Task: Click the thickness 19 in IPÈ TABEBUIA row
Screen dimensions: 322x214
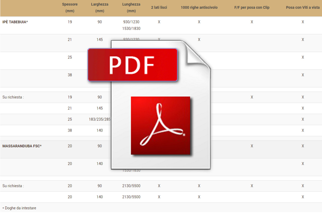Action: [70, 22]
